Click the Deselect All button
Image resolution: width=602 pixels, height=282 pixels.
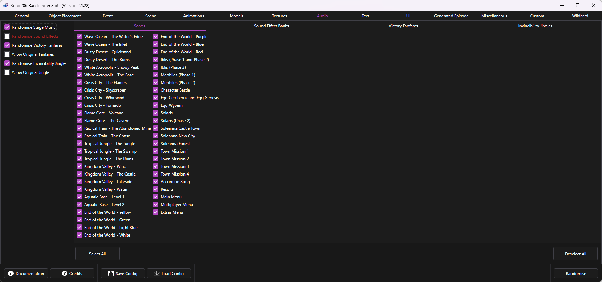coord(576,254)
